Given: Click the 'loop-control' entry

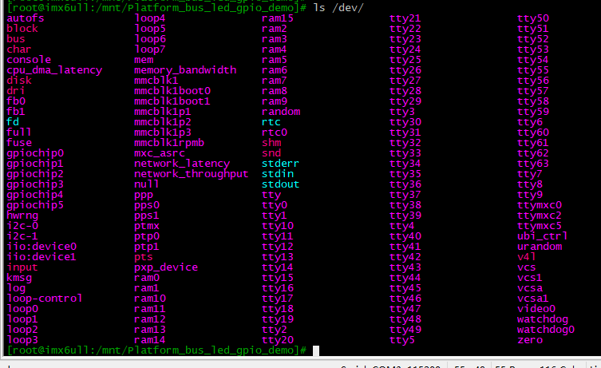Looking at the screenshot, I should (x=45, y=299).
